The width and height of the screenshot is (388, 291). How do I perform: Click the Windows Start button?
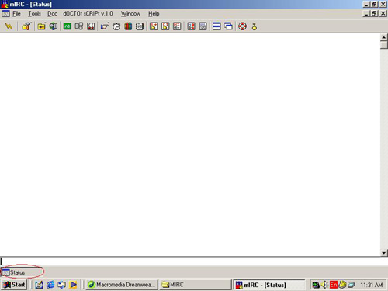15,285
